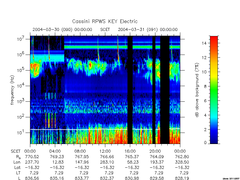Select the Lon value 328.50

pyautogui.click(x=182, y=162)
